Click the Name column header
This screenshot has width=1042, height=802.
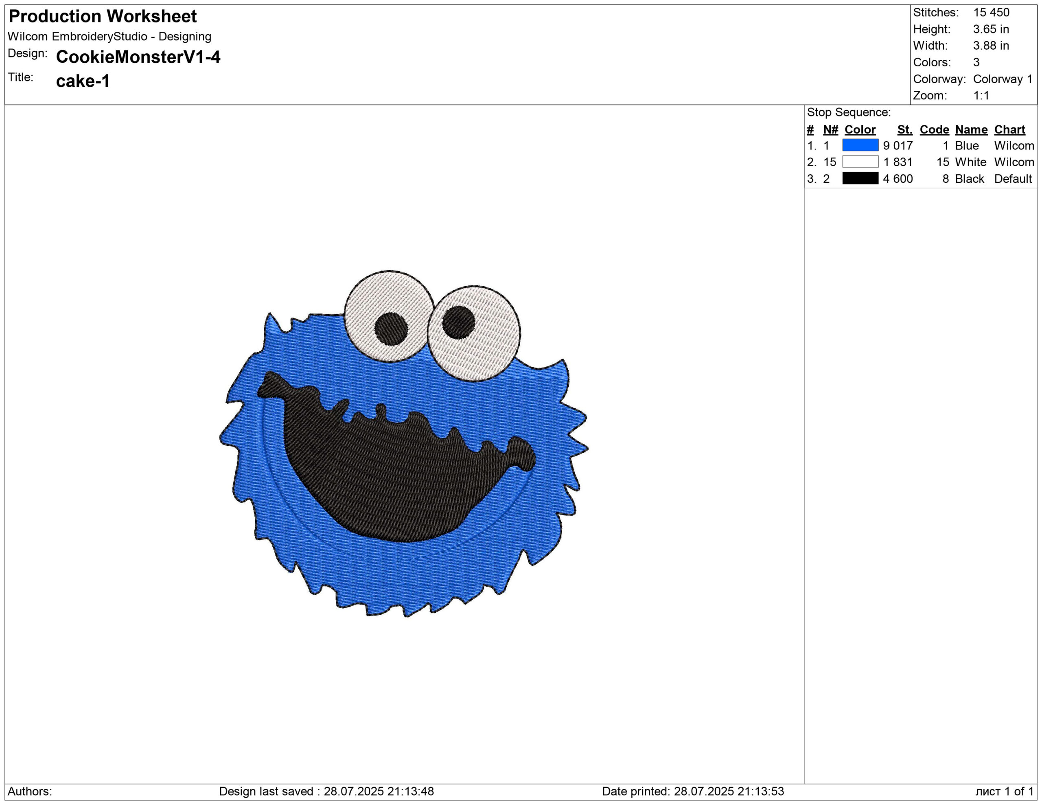click(971, 129)
